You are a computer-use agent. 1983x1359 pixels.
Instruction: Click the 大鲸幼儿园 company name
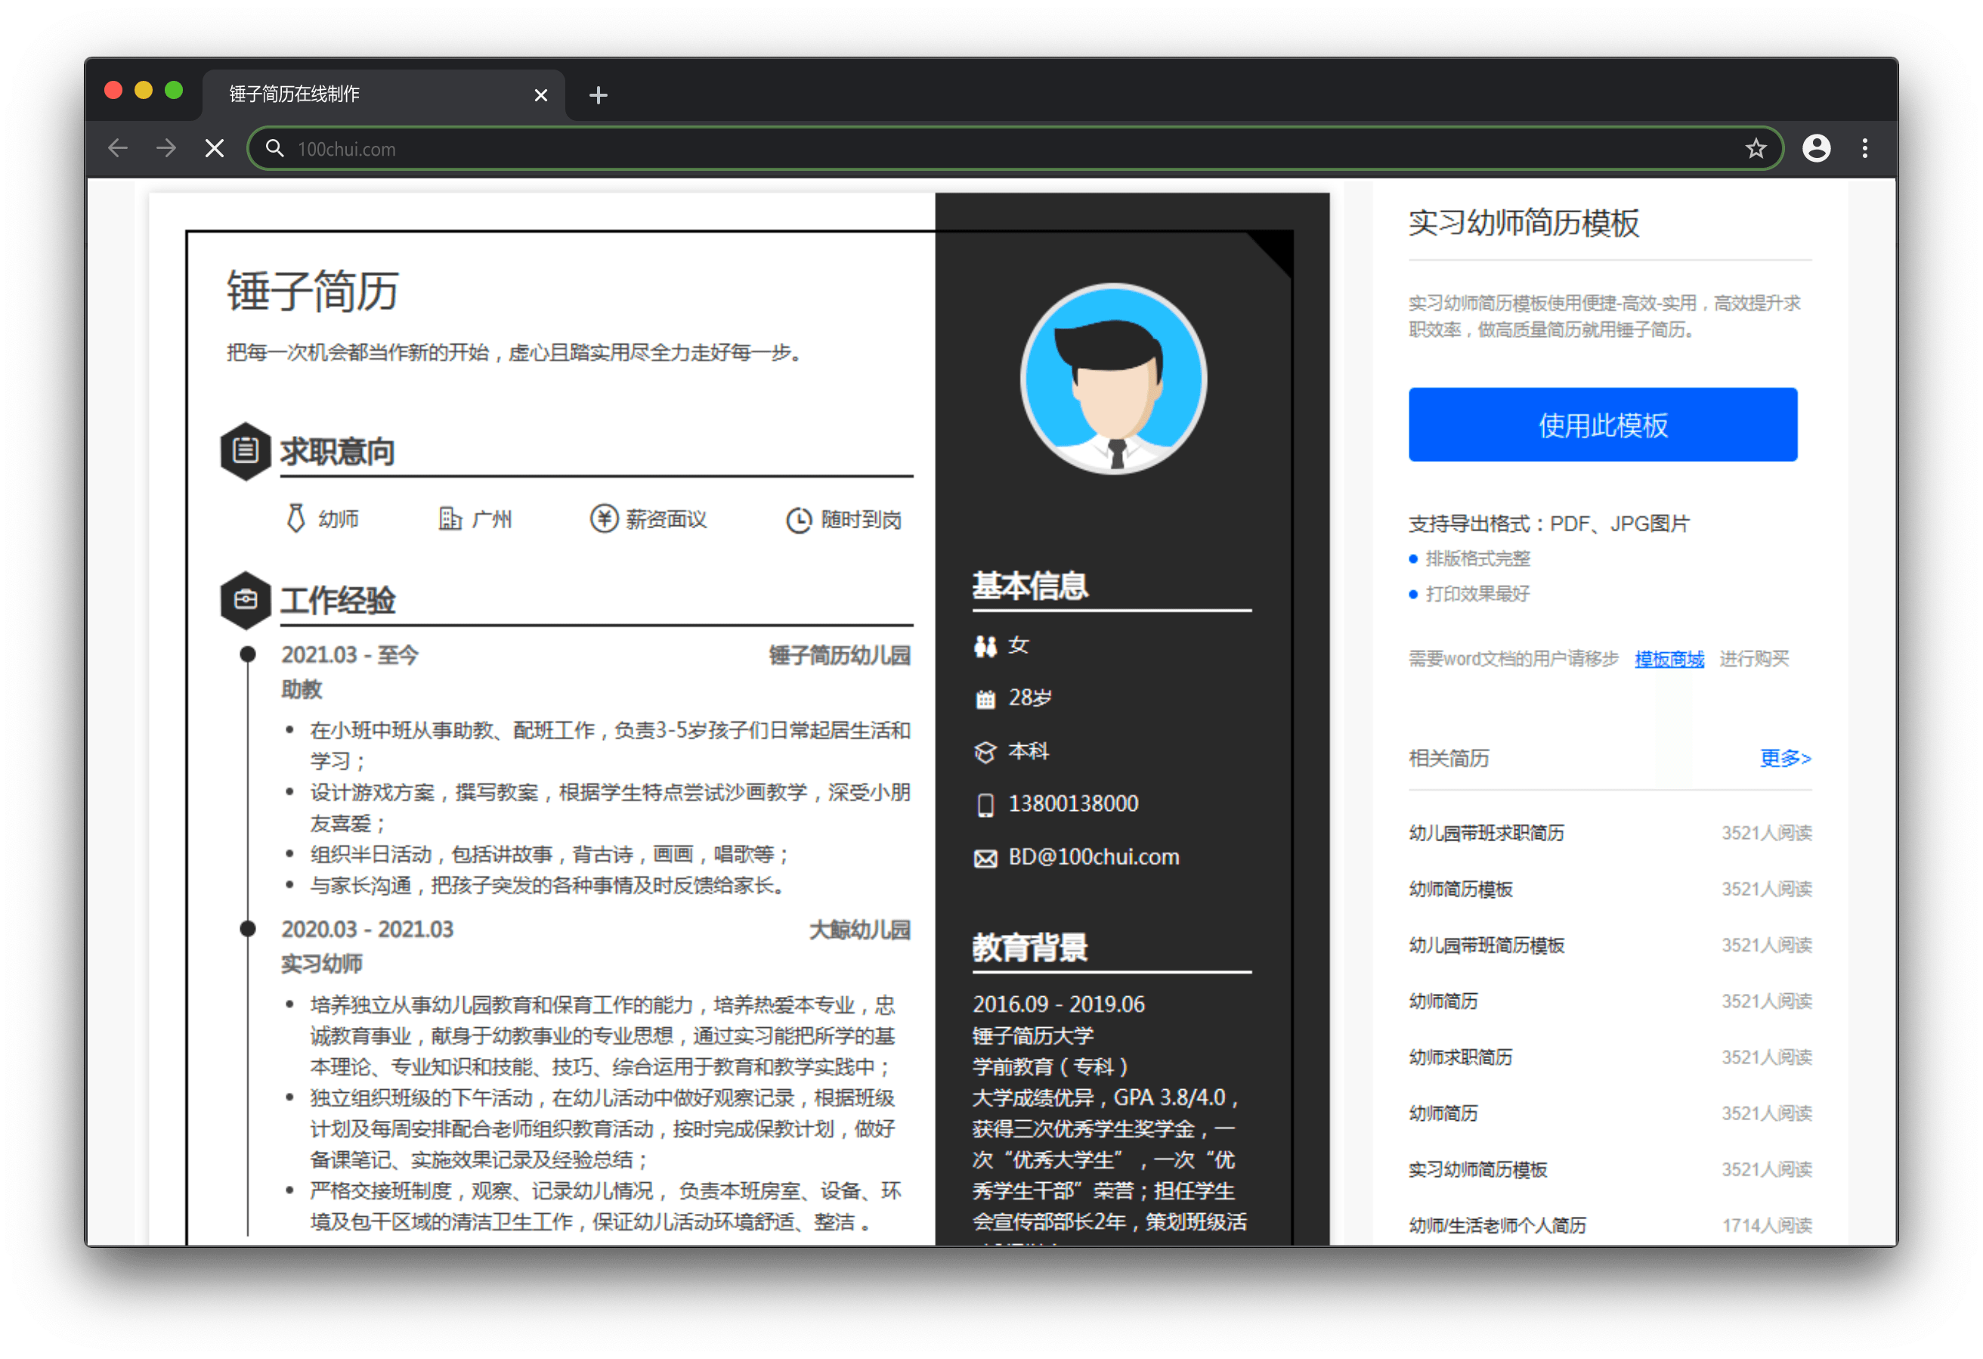click(859, 929)
